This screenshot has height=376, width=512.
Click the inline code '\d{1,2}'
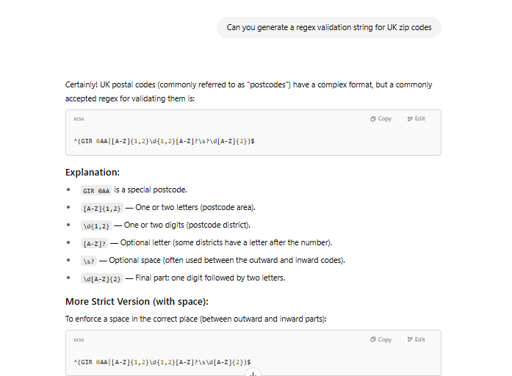pyautogui.click(x=96, y=225)
